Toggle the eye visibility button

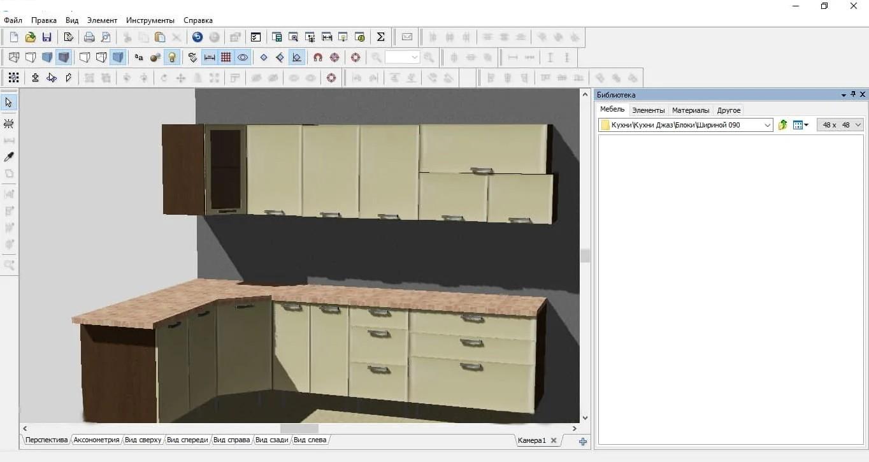(x=243, y=57)
